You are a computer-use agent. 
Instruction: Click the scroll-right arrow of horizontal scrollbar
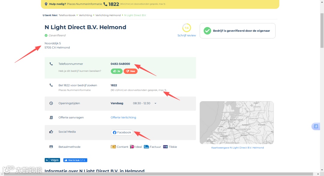[318, 174]
